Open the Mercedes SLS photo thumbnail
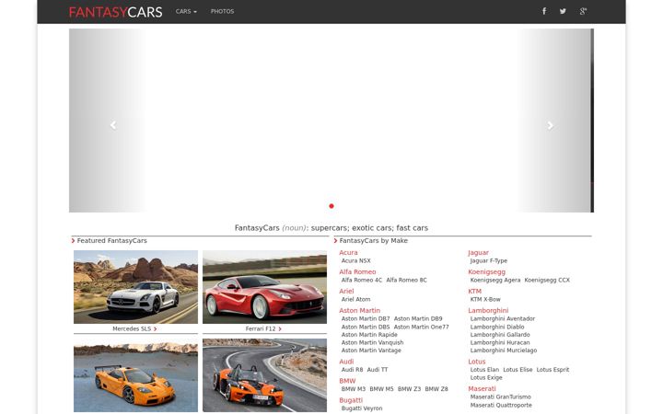Image resolution: width=663 pixels, height=414 pixels. click(x=135, y=287)
